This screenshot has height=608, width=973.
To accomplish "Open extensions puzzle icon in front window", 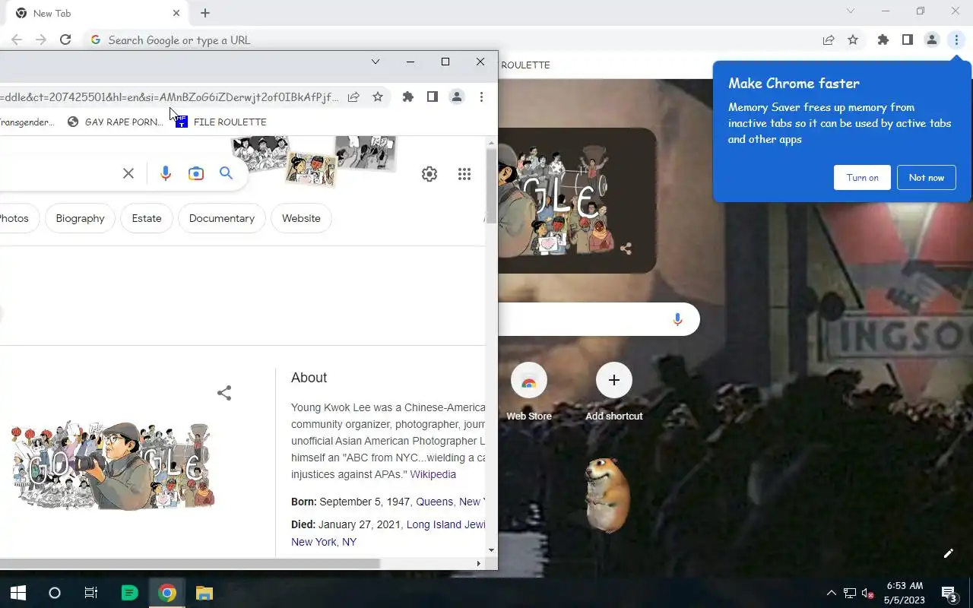I will (x=408, y=97).
